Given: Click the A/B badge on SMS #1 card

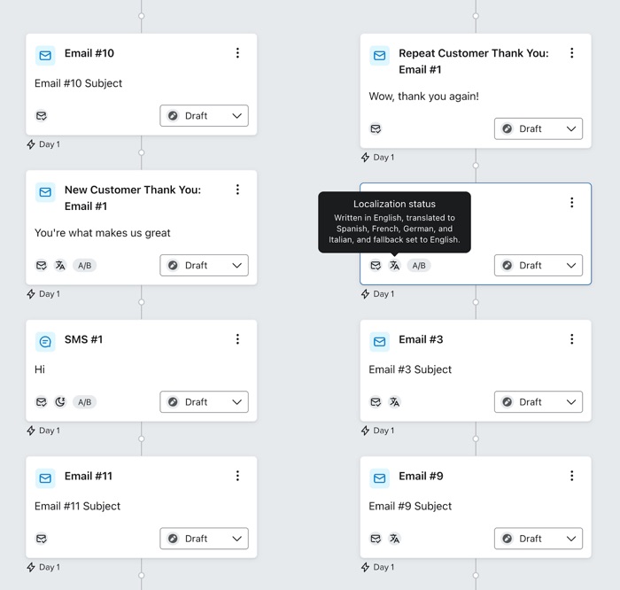Looking at the screenshot, I should pyautogui.click(x=84, y=402).
